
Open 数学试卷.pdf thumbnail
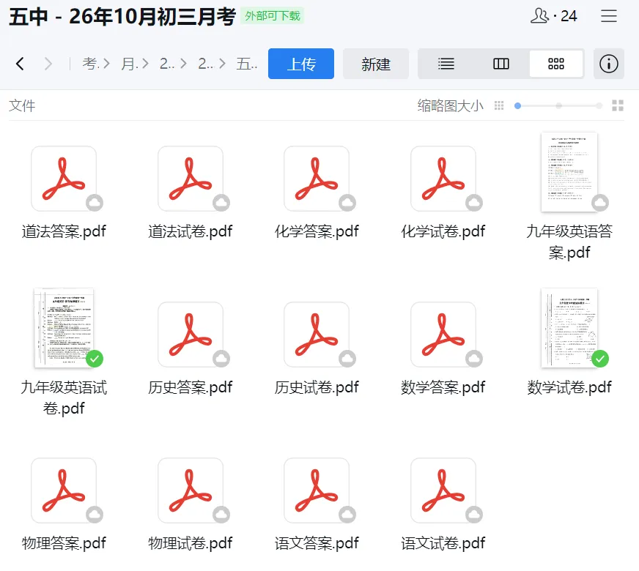pyautogui.click(x=569, y=328)
